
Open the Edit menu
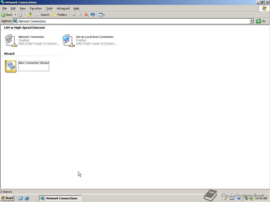click(13, 8)
